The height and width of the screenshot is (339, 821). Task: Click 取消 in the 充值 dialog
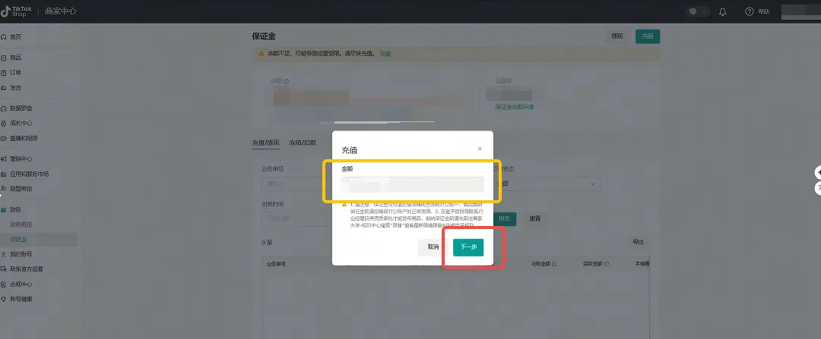click(433, 247)
